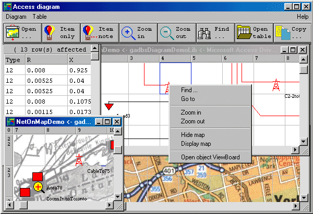Click the NetOnMapDemo vertical scrollbar thumb
The height and width of the screenshot is (214, 313).
(118, 150)
